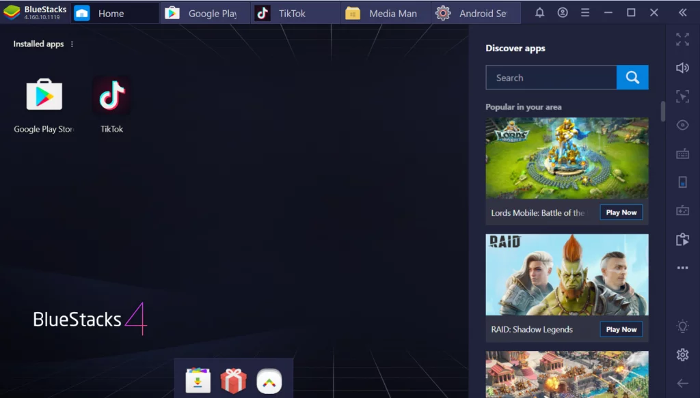Click the Popular in your area heading

(x=523, y=107)
